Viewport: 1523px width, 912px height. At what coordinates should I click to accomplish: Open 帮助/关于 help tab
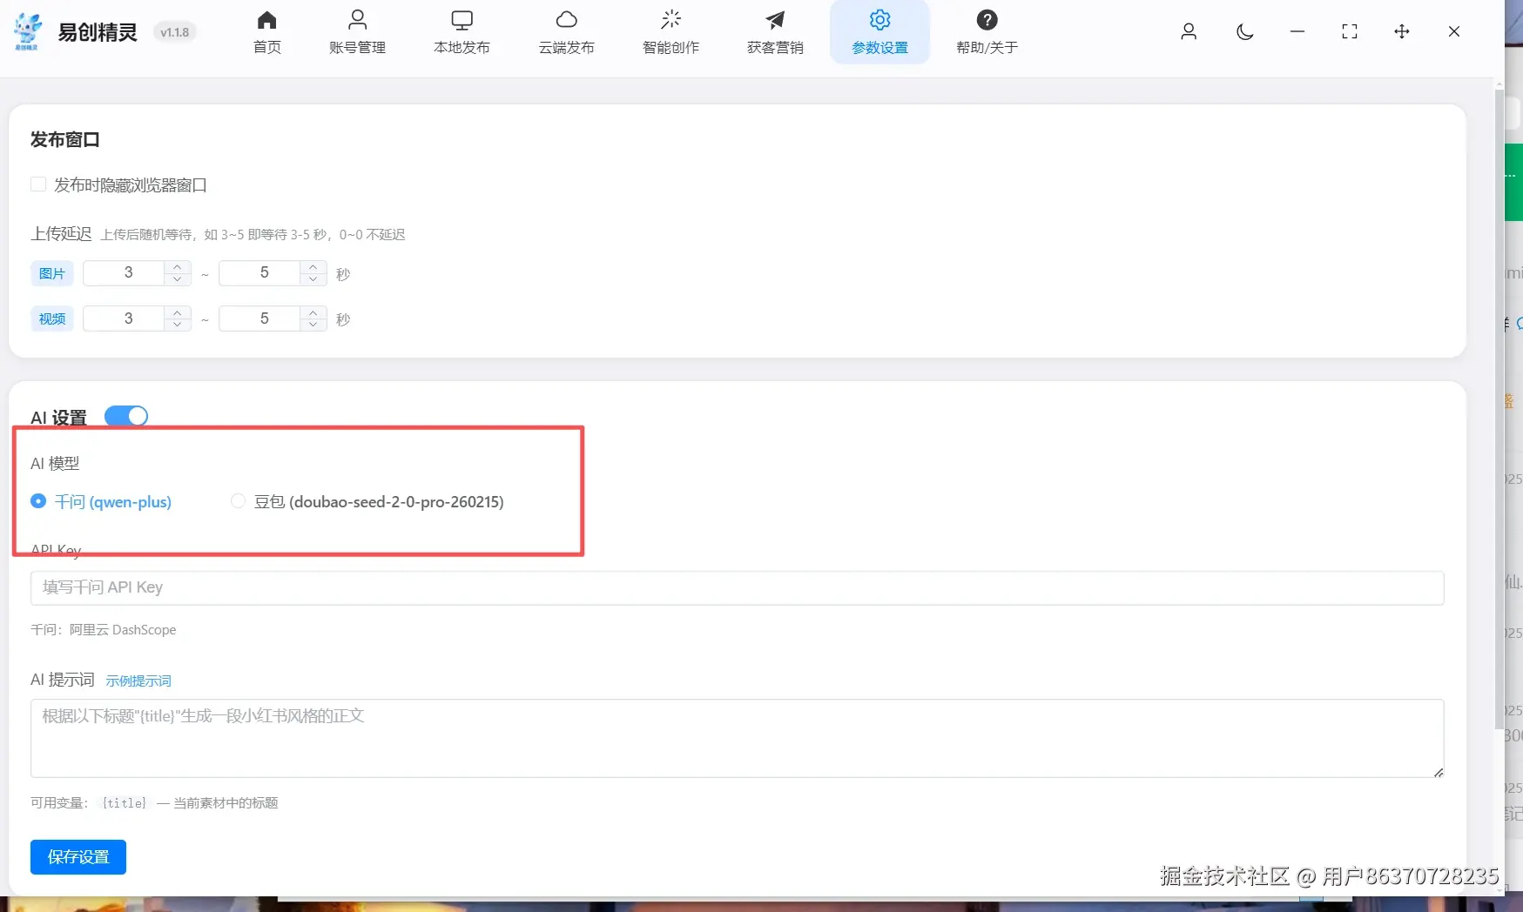[987, 32]
